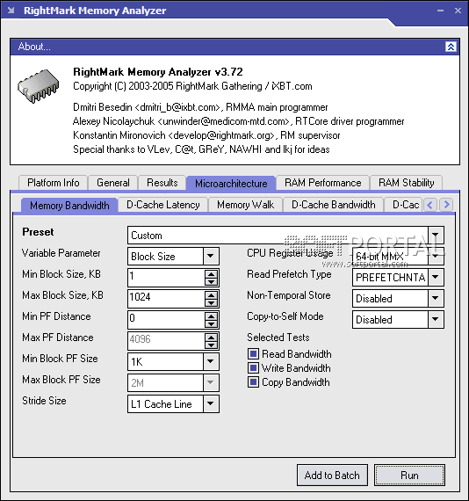
Task: Switch to the RAM Performance tab
Action: (x=323, y=183)
